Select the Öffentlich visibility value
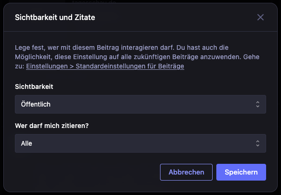 36,104
